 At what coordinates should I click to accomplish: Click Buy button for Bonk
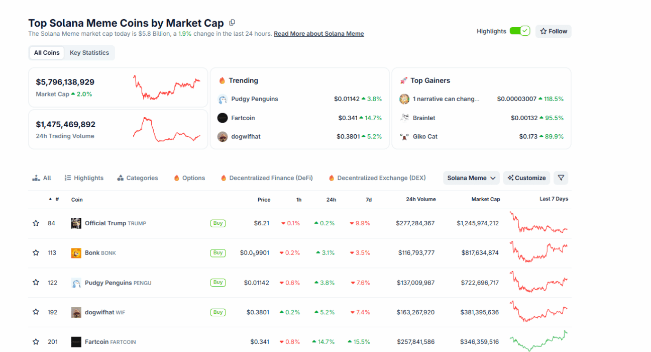(x=218, y=253)
